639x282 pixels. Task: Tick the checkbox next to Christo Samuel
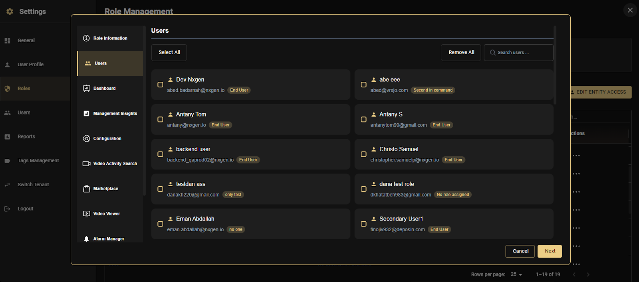[363, 154]
